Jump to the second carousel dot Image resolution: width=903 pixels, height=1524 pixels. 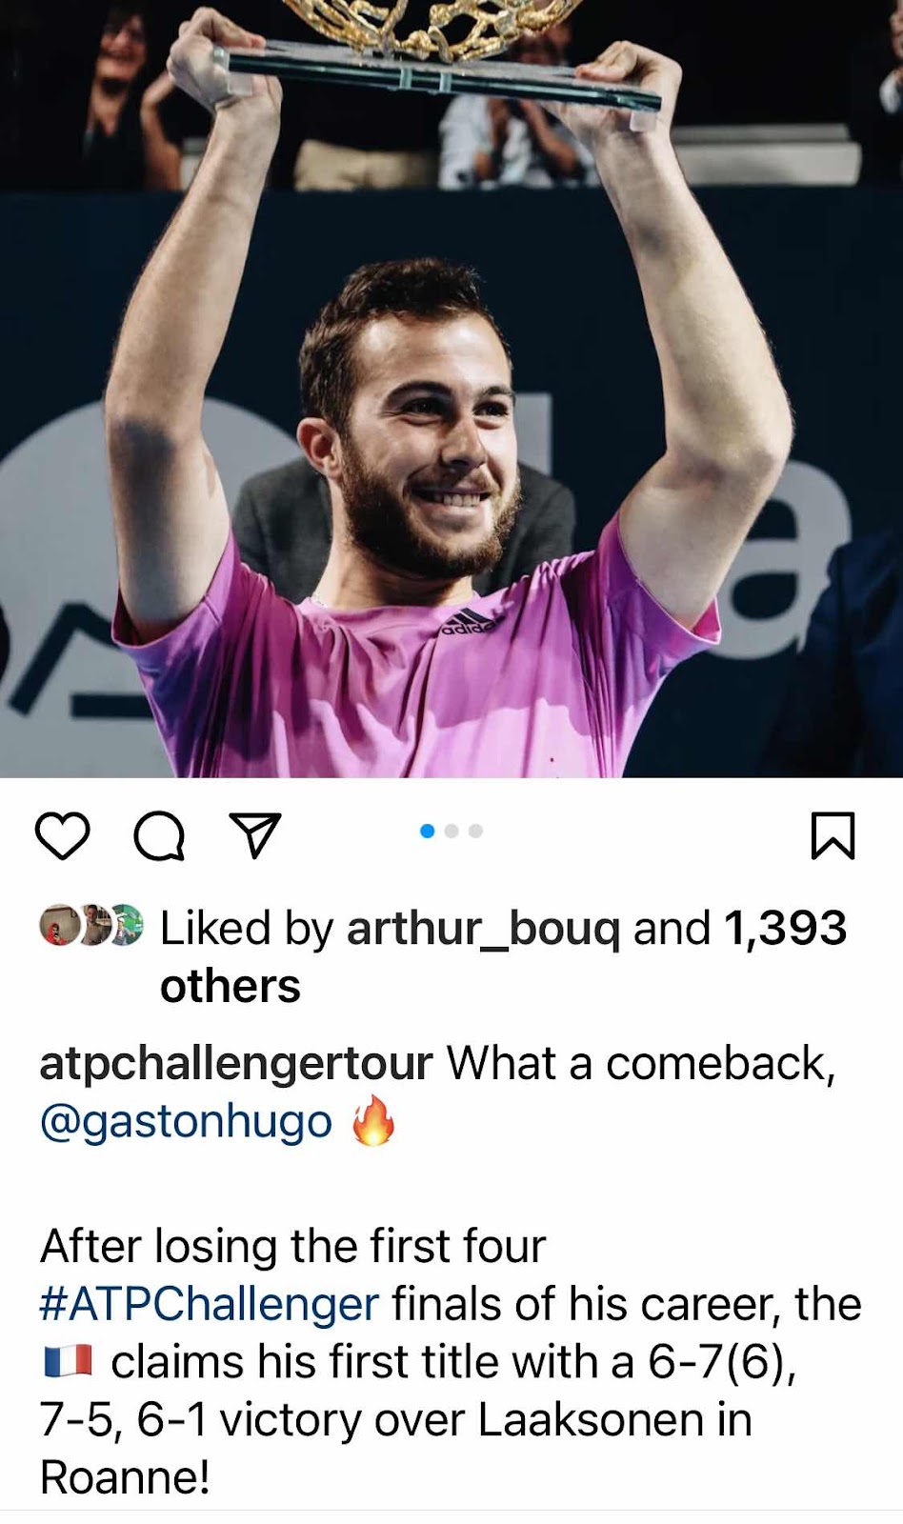451,831
